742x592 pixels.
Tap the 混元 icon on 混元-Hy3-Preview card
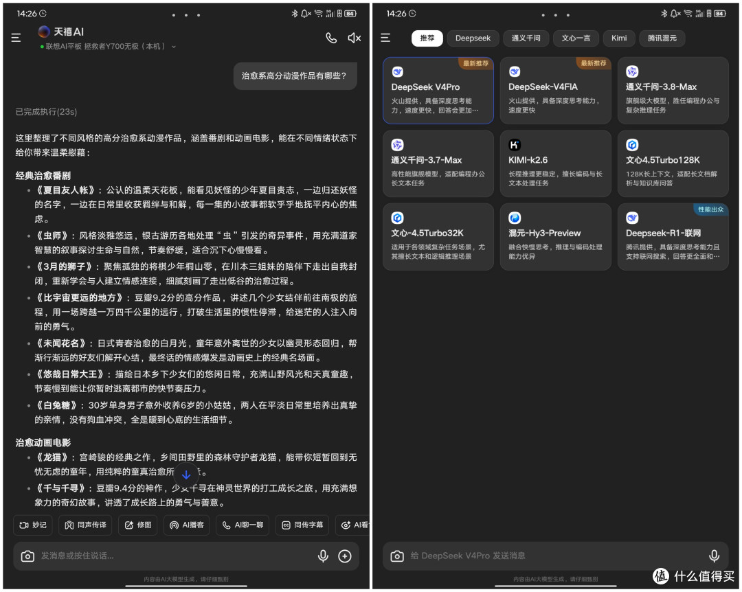point(515,218)
